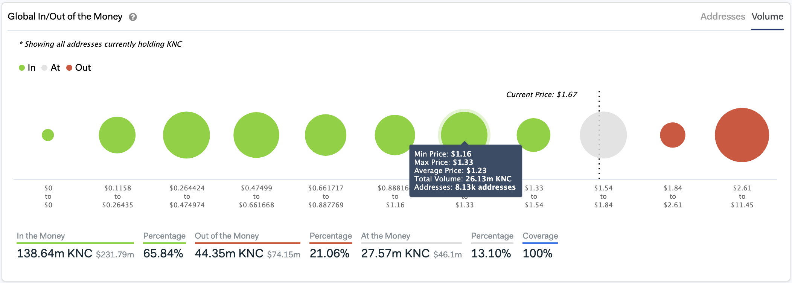Click the $1.84 to $2.61 axis label
The height and width of the screenshot is (283, 792).
[x=673, y=196]
